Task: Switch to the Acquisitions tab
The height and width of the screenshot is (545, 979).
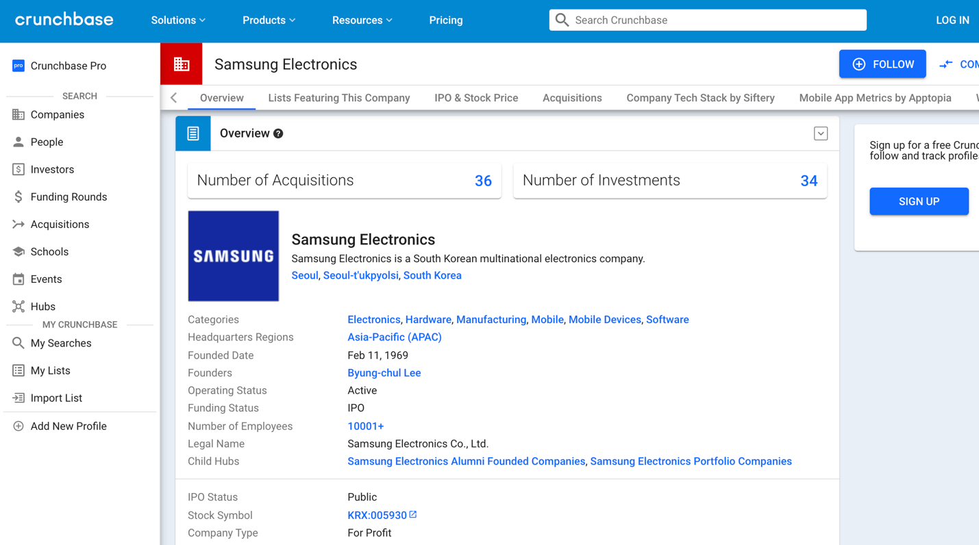Action: point(572,98)
